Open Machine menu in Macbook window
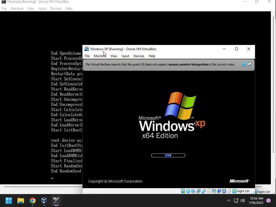276x207 pixels. point(17,9)
